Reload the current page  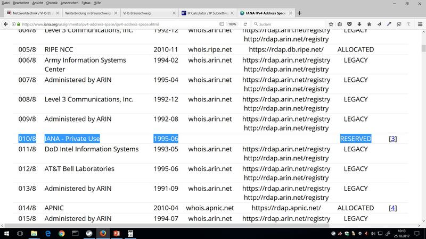tap(245, 24)
